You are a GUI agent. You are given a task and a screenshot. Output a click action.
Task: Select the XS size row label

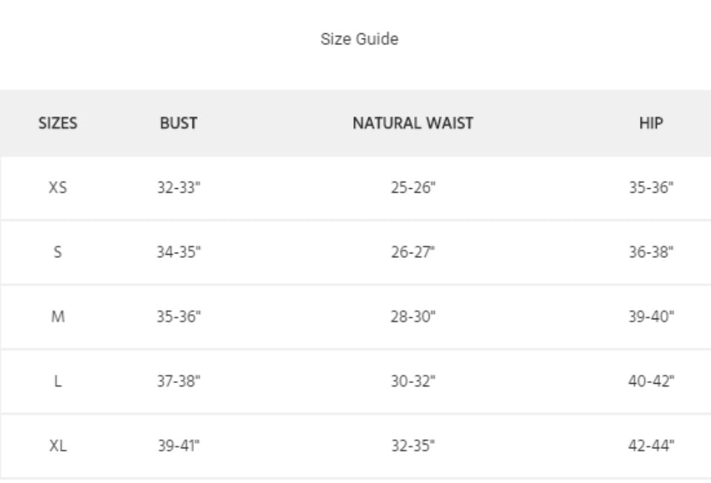click(x=58, y=187)
